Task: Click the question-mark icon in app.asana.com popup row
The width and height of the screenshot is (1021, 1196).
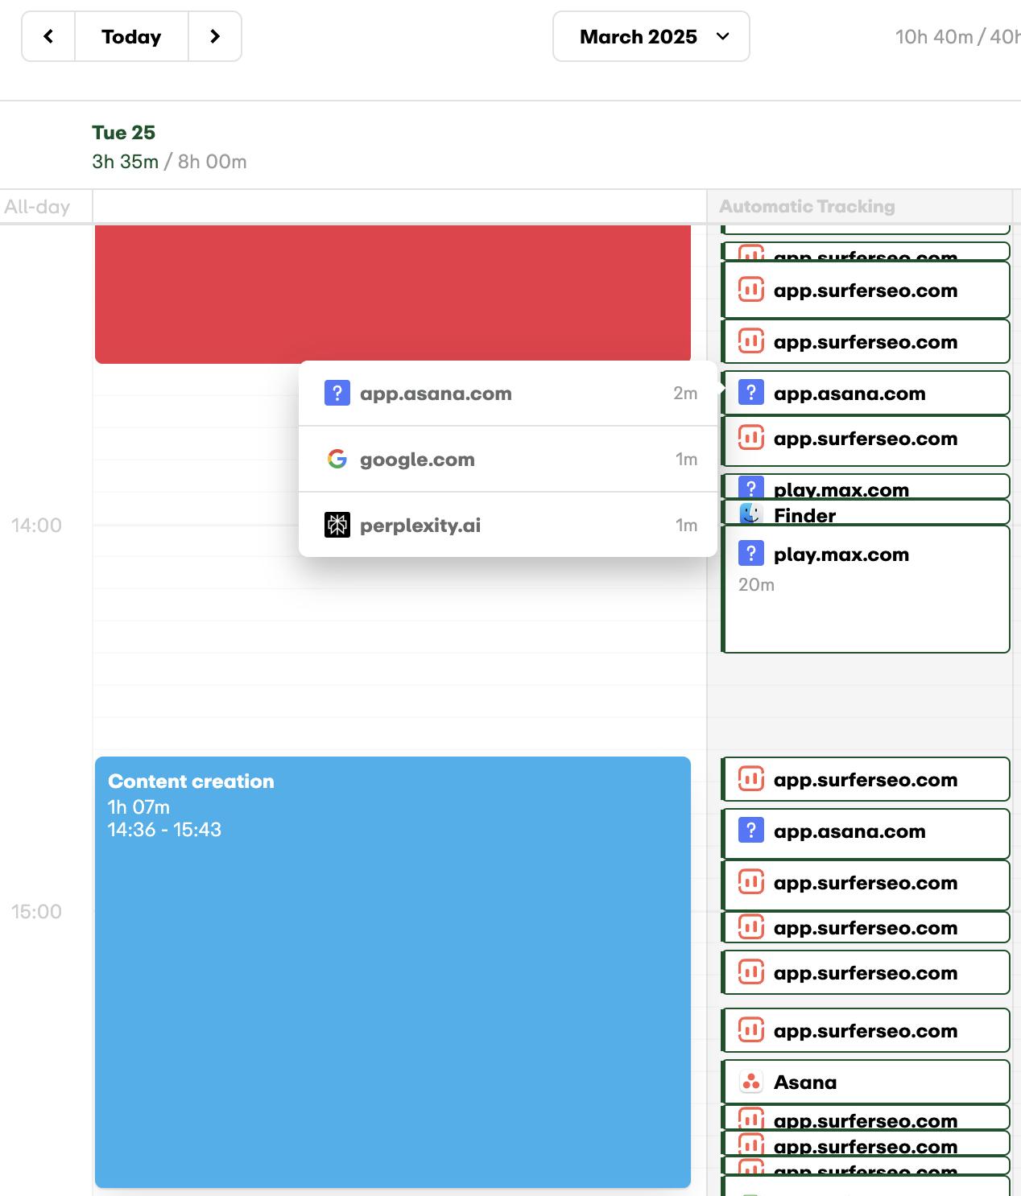Action: coord(337,393)
